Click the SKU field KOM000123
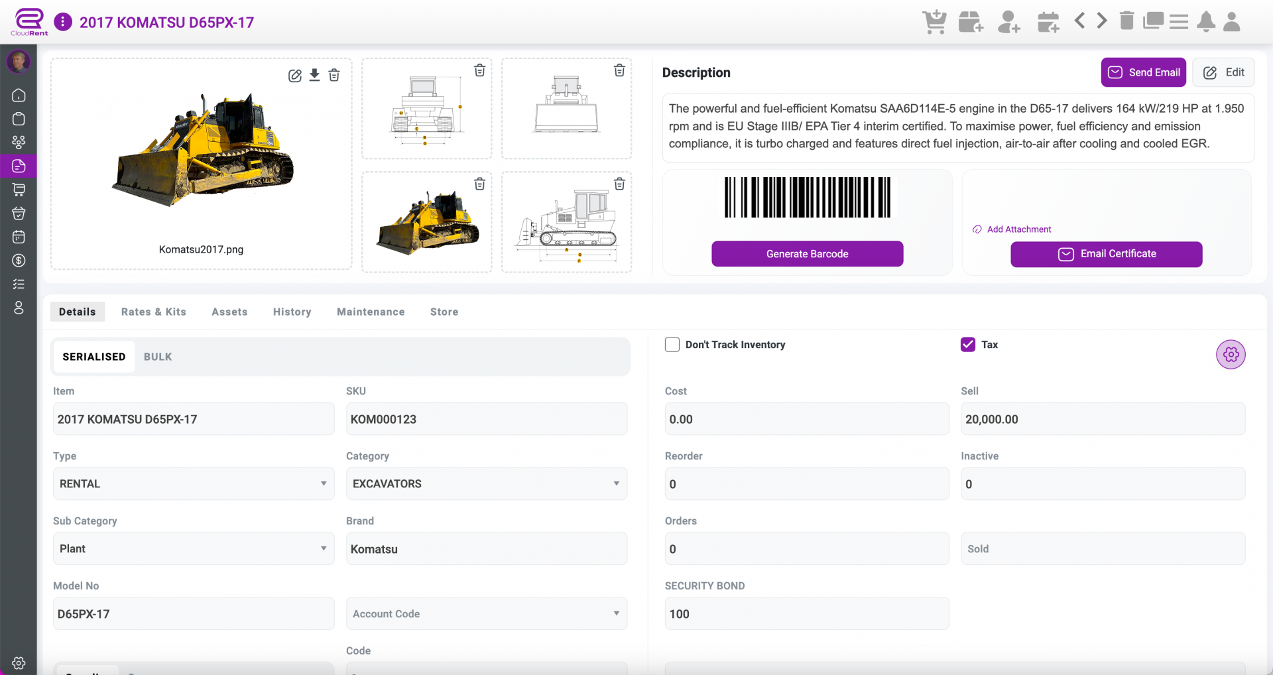Screen dimensions: 1273x675 [x=487, y=419]
